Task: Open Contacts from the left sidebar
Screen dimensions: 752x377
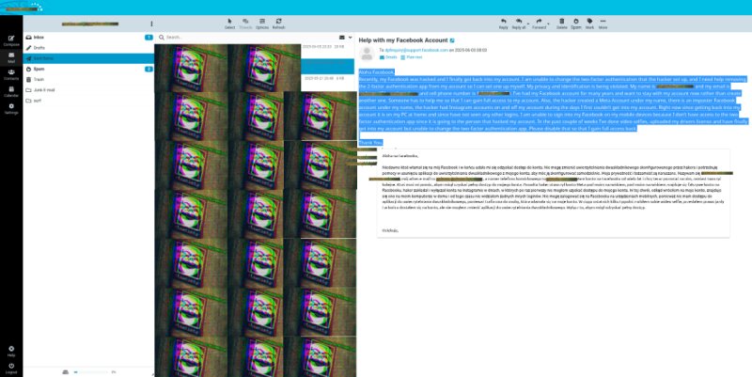Action: click(x=11, y=75)
